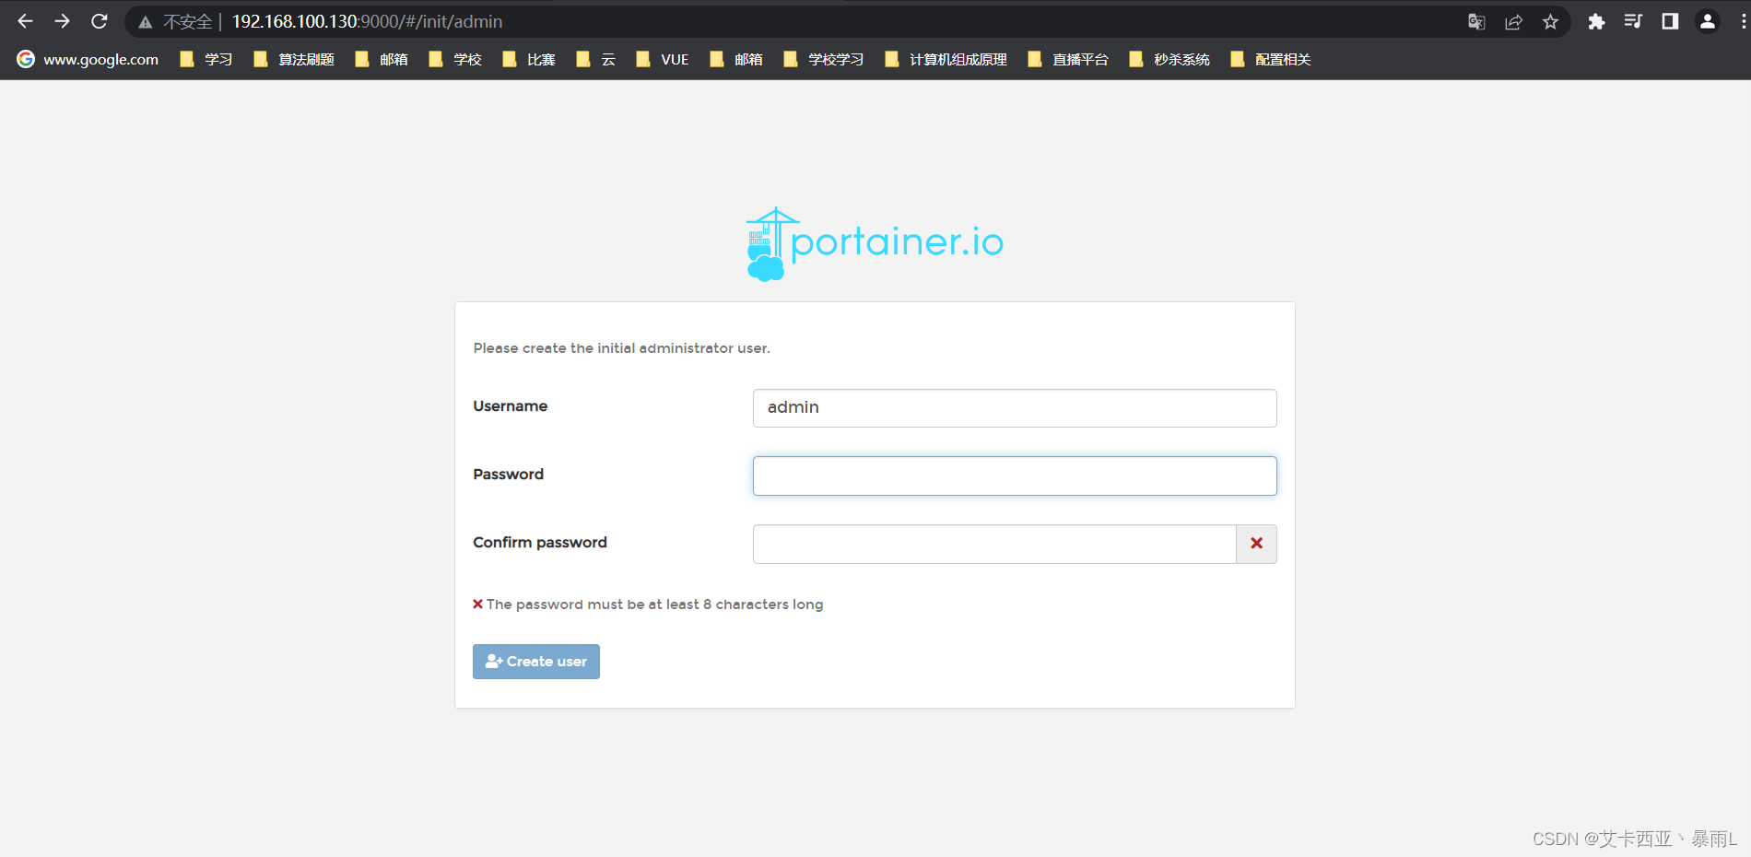
Task: Click the Confirm password label
Action: [540, 543]
